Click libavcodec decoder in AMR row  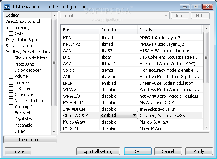111,77
